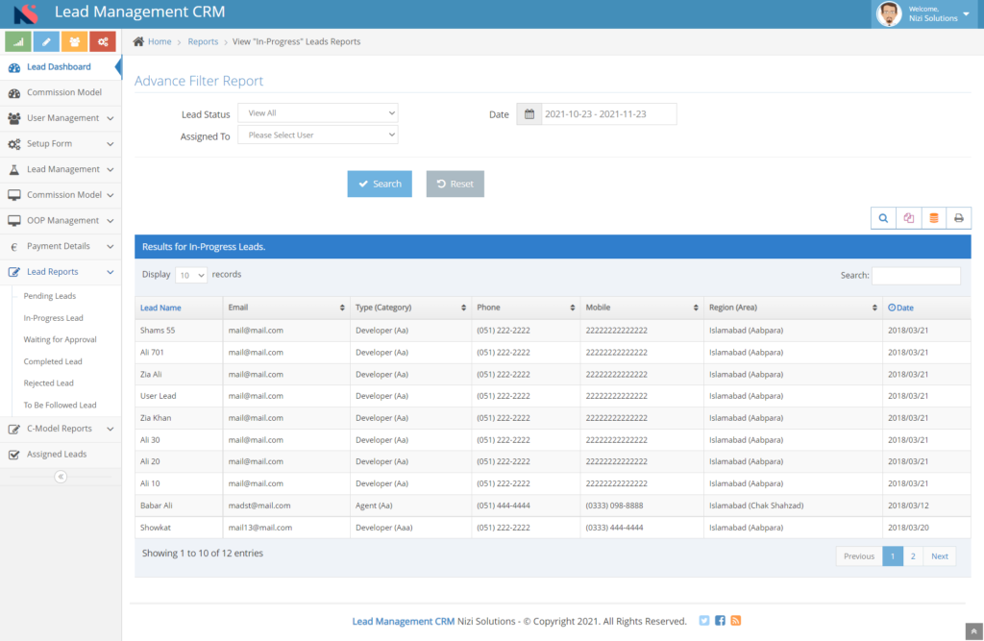This screenshot has height=641, width=984.
Task: Open the Waiting for Approval report
Action: pyautogui.click(x=61, y=339)
